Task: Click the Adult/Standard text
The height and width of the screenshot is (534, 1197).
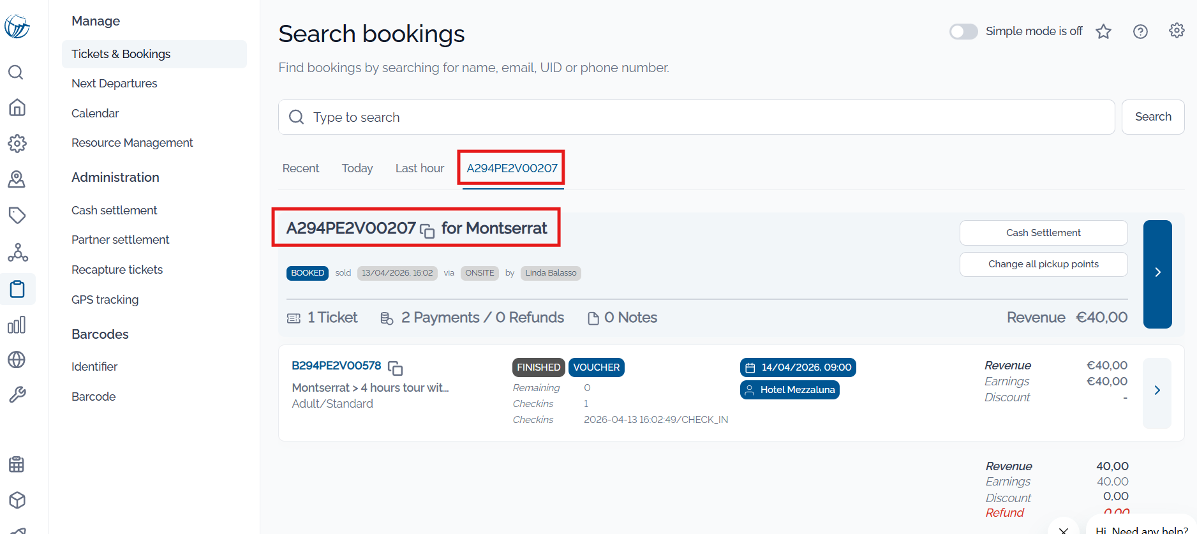Action: [x=332, y=404]
